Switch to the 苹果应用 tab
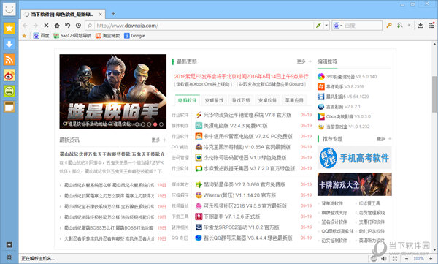The width and height of the screenshot is (438, 264). tap(294, 100)
